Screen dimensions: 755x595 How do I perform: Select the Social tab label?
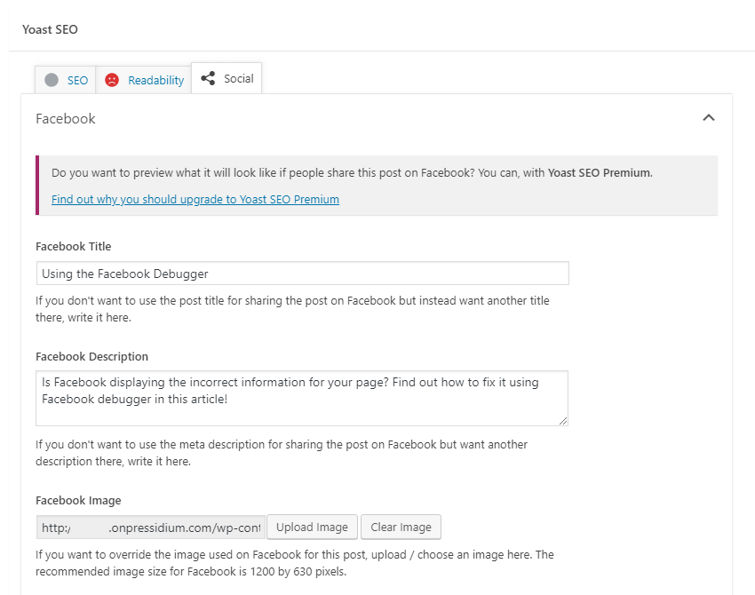click(238, 78)
